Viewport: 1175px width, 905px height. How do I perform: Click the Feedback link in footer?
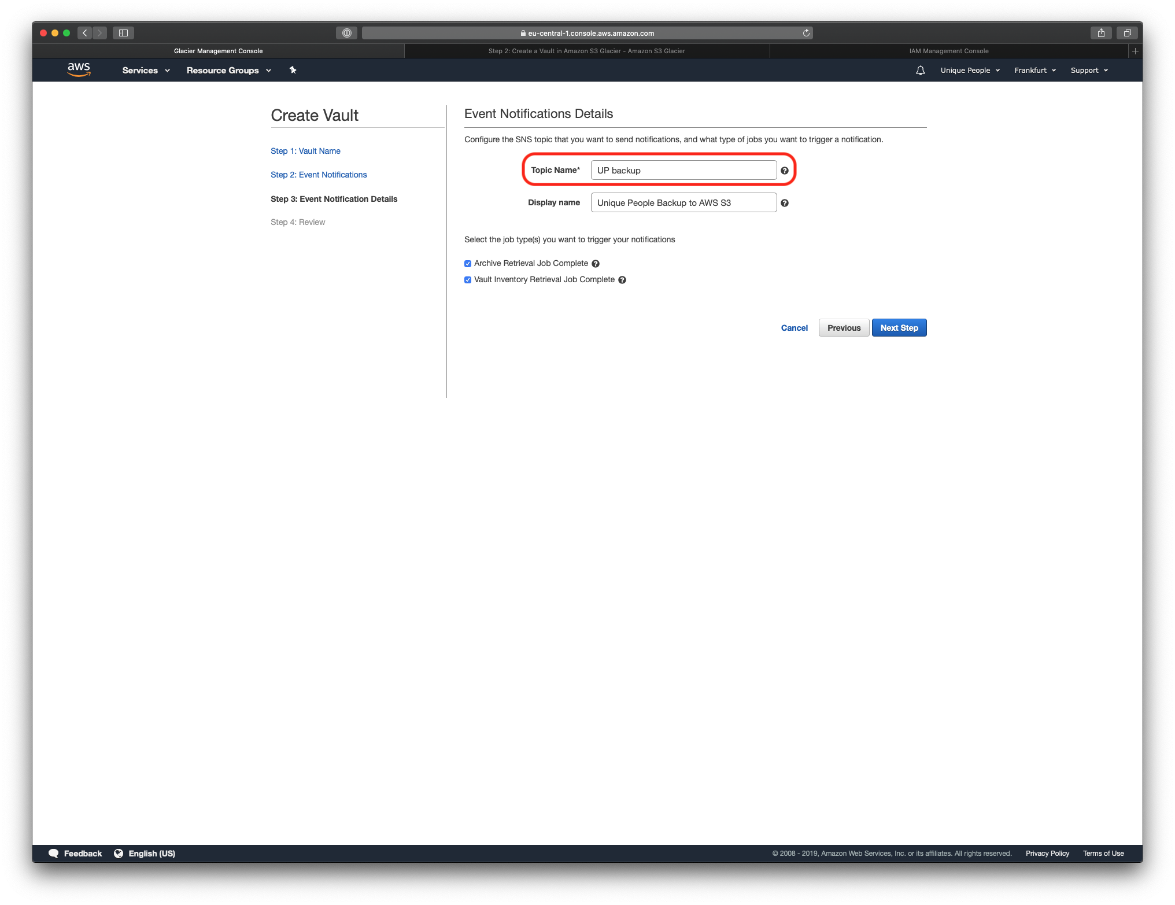coord(83,854)
